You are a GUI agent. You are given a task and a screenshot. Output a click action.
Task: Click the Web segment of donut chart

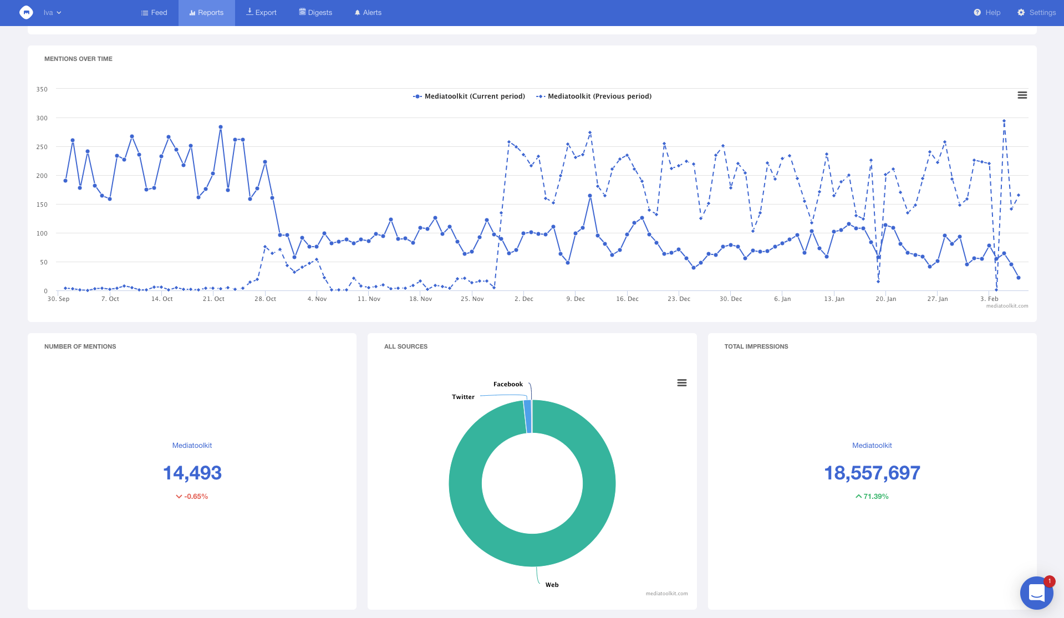pyautogui.click(x=532, y=550)
